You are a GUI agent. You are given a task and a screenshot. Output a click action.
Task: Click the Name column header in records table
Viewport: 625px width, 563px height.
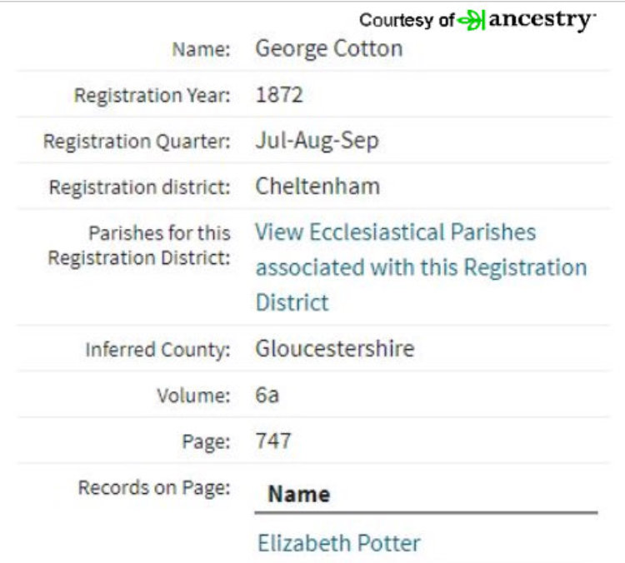(x=299, y=494)
